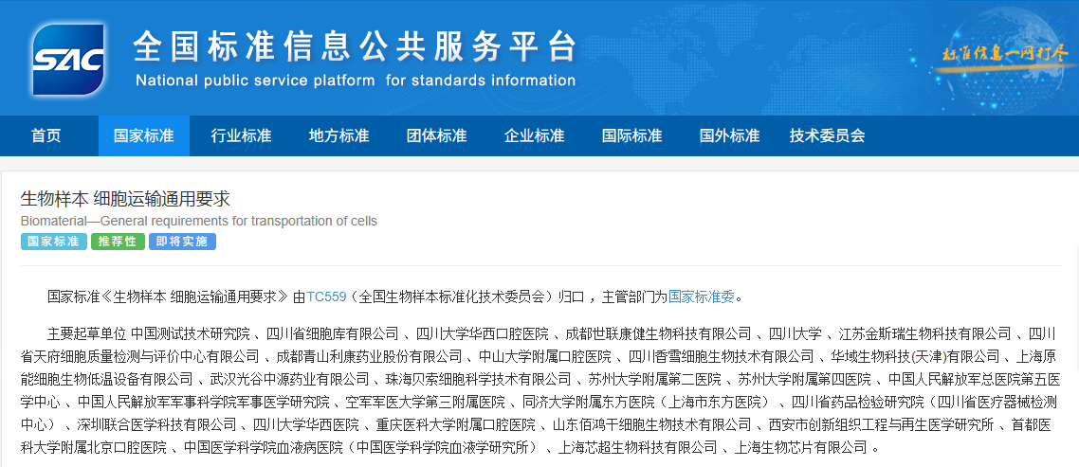Image resolution: width=1079 pixels, height=467 pixels.
Task: Select the 企业标准 menu item
Action: click(x=534, y=135)
